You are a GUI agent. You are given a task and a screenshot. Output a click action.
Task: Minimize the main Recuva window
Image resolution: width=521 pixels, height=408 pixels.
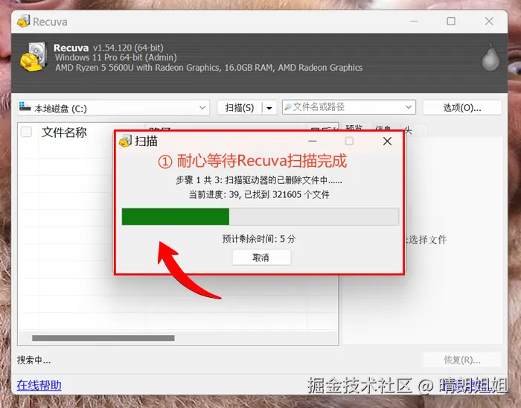pos(414,22)
